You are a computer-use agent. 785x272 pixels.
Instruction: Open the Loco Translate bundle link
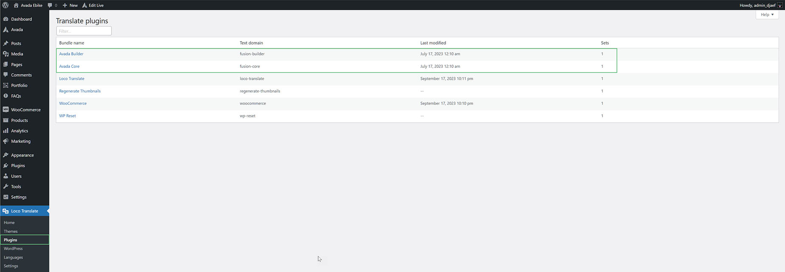click(x=72, y=79)
